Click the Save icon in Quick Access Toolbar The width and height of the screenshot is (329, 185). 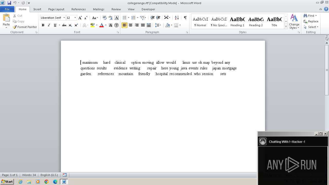pos(9,3)
